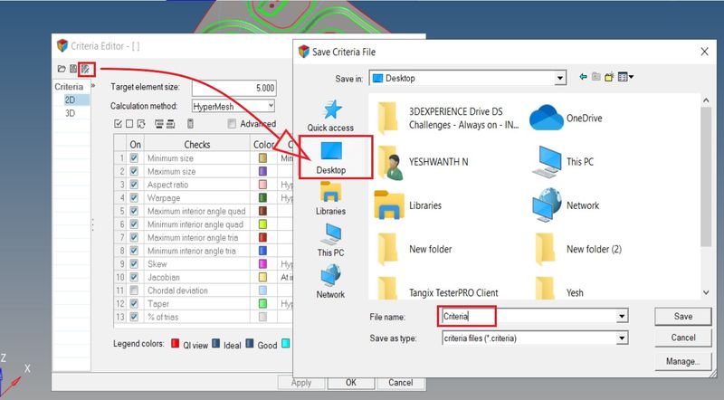Select Desktop in the places bar
Image resolution: width=724 pixels, height=400 pixels.
330,157
